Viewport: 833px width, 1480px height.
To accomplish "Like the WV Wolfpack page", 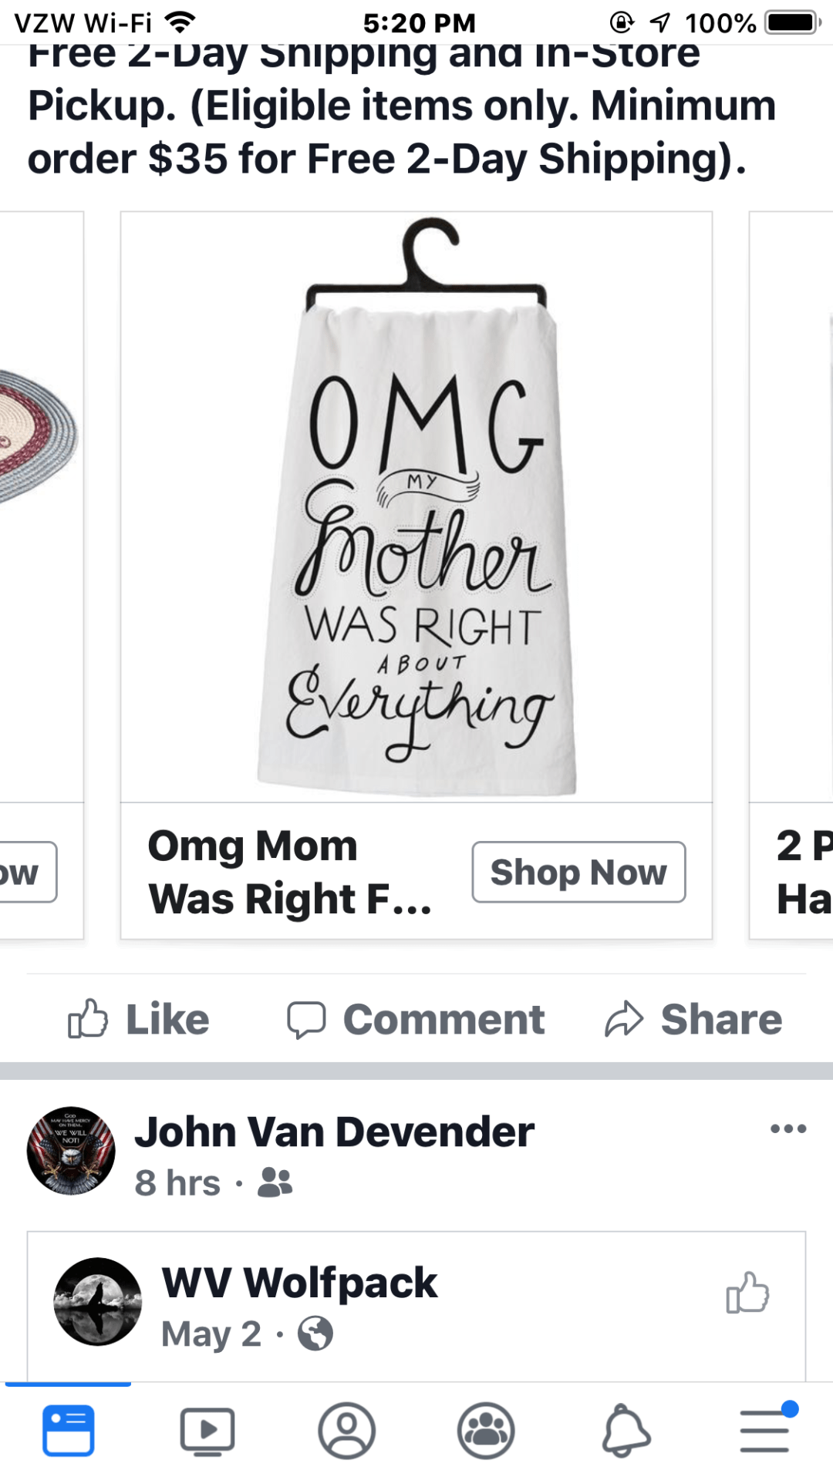I will coord(747,1293).
